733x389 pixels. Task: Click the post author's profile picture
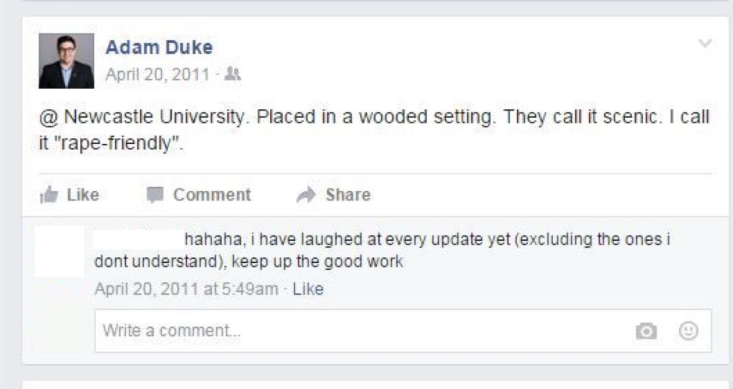click(66, 61)
